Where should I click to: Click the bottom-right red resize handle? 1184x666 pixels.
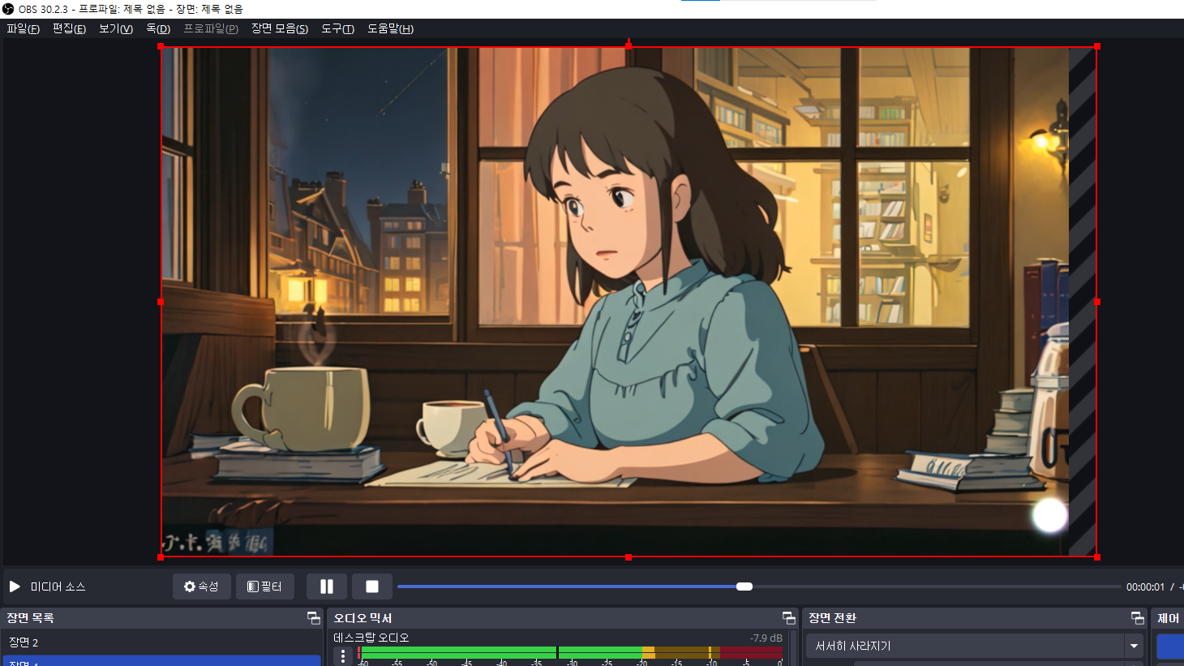[1097, 557]
